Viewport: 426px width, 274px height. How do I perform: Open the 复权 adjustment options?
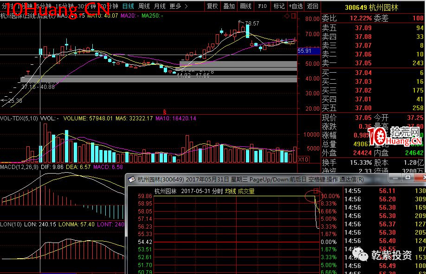[x=212, y=6]
